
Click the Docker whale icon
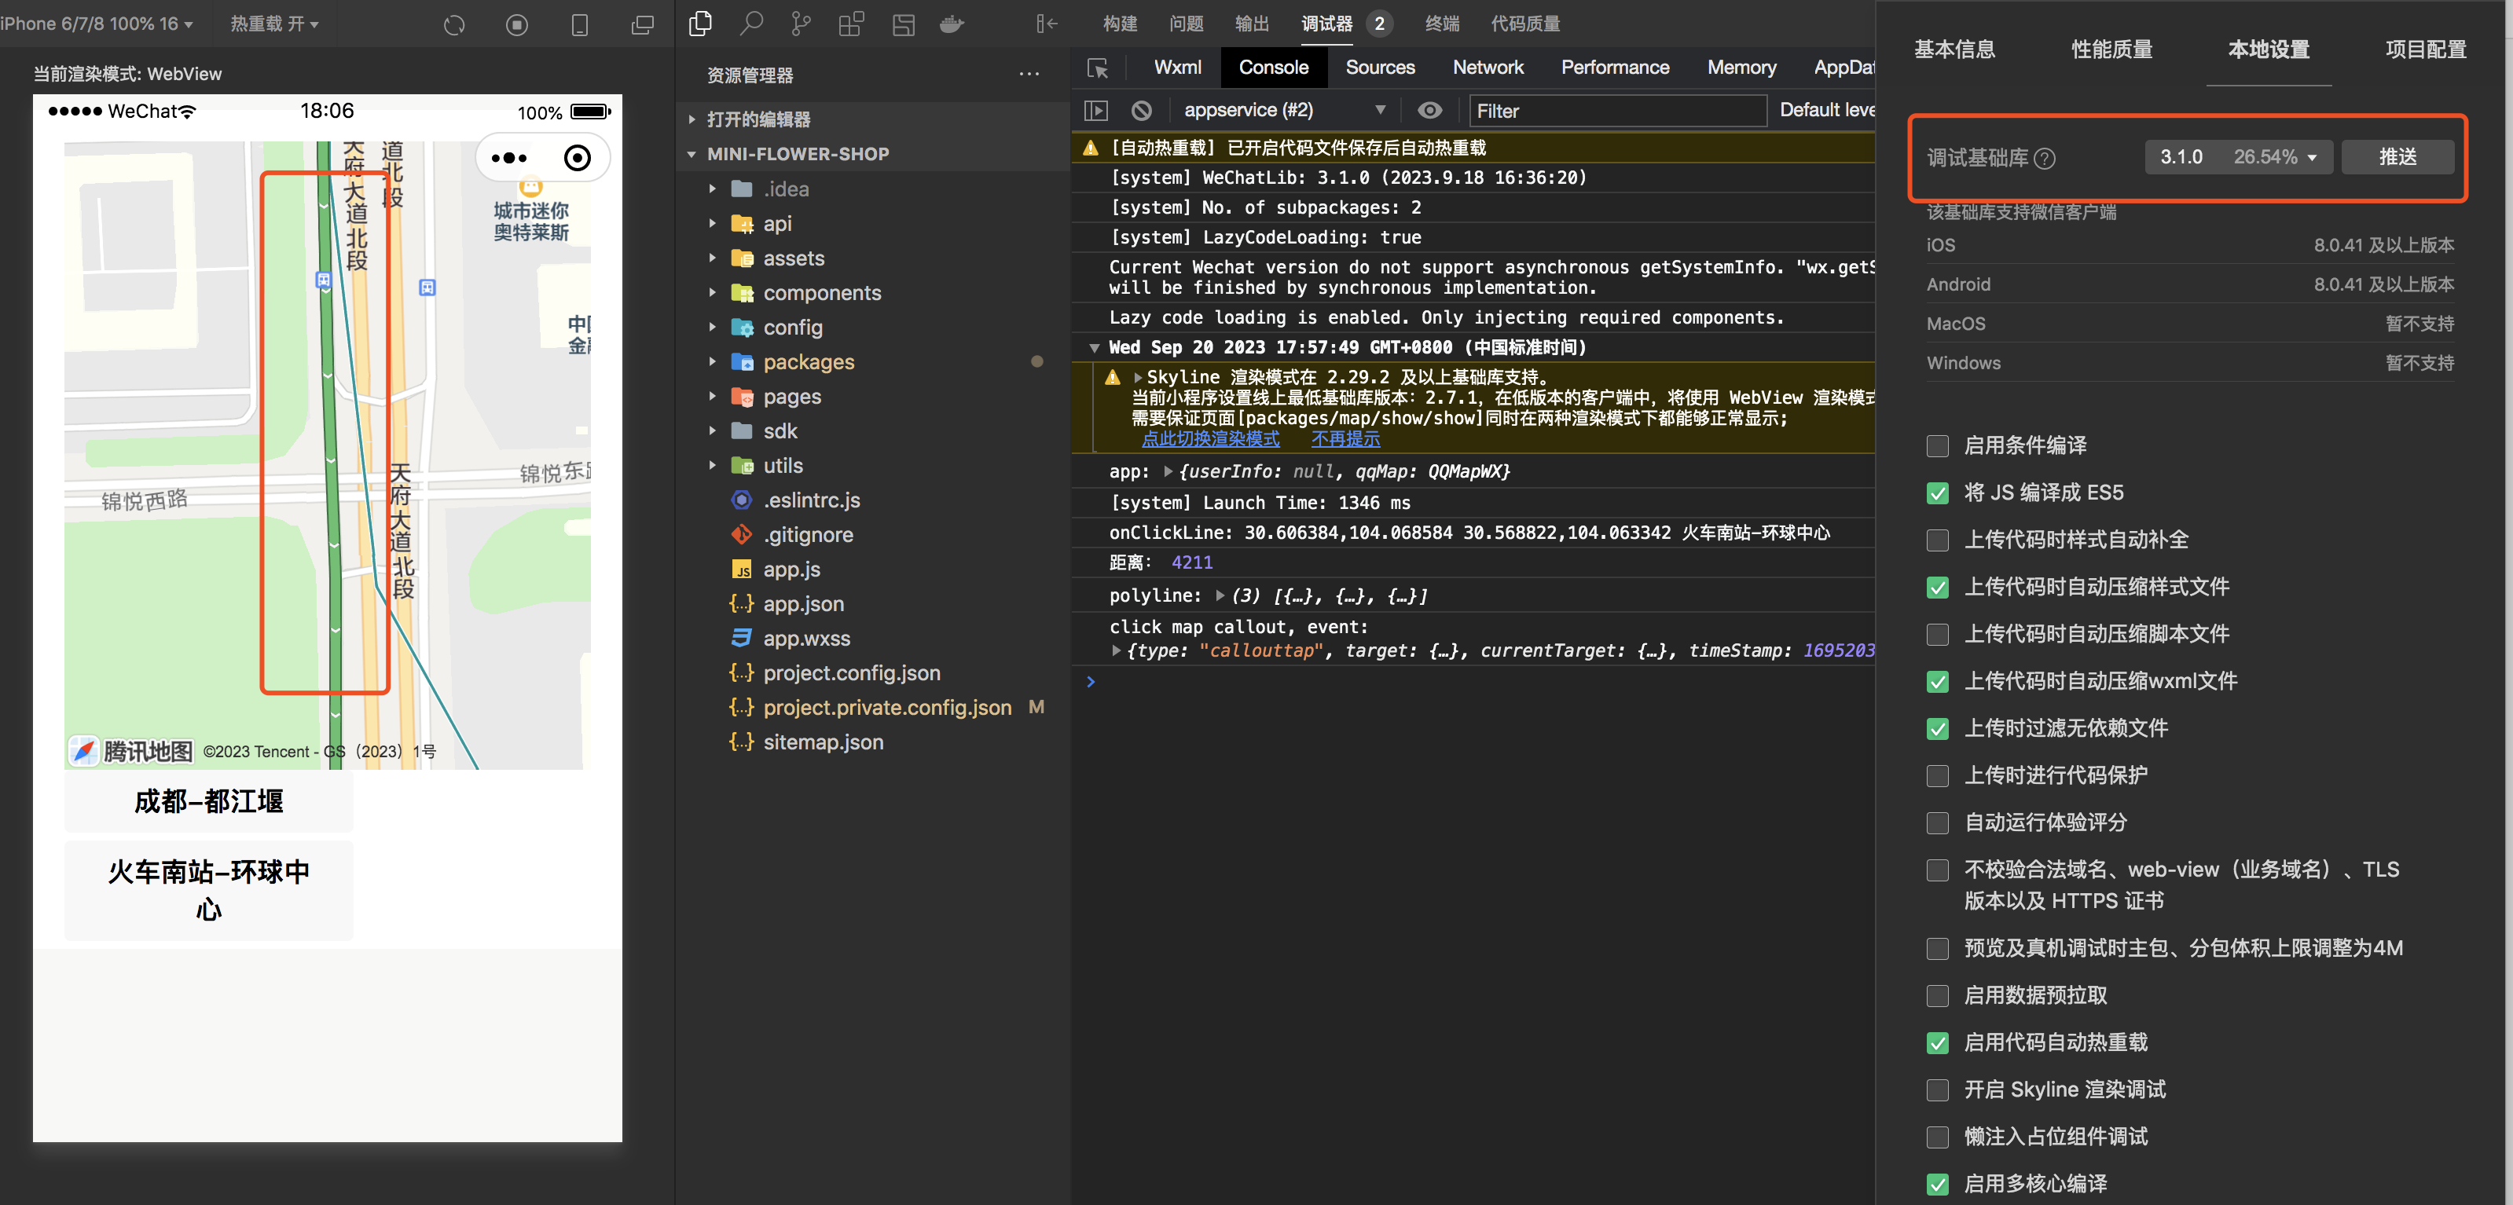[x=951, y=24]
